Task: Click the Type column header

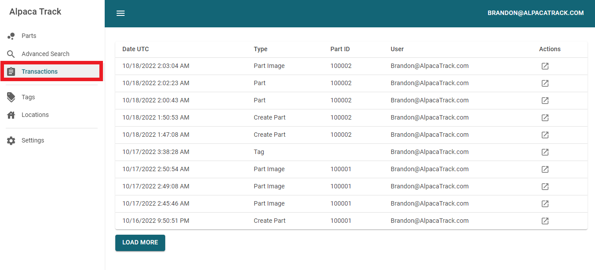Action: 261,49
